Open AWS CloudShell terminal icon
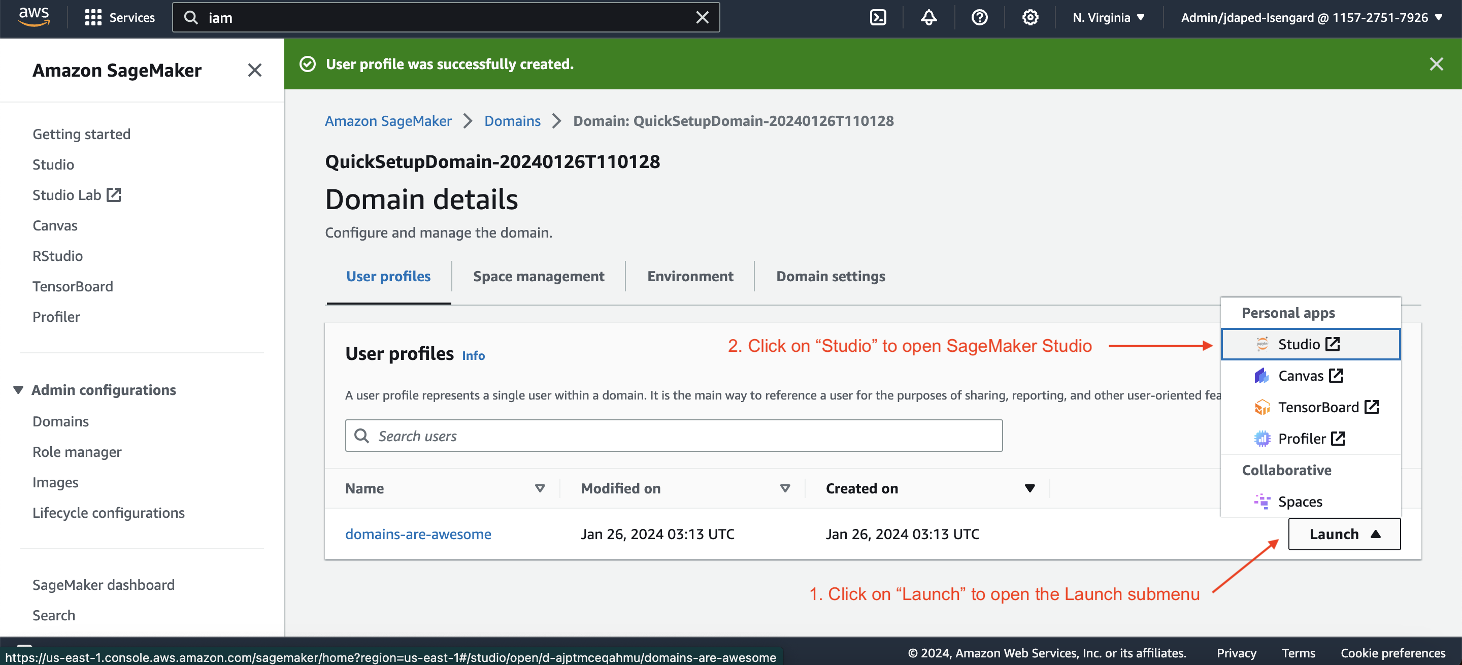The height and width of the screenshot is (665, 1462). [x=877, y=18]
